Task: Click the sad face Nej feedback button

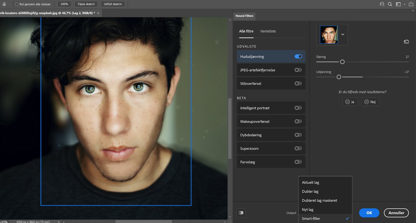Action: click(370, 102)
